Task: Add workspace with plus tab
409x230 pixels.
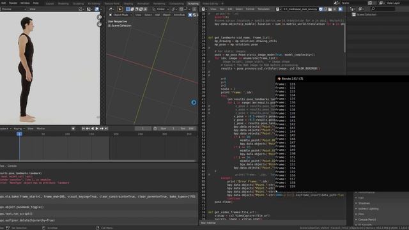Action: [x=222, y=4]
